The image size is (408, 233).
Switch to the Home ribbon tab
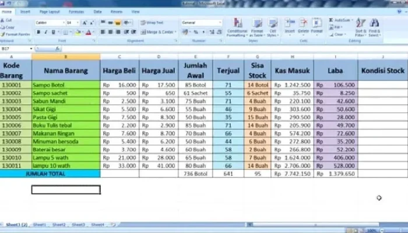coord(7,12)
